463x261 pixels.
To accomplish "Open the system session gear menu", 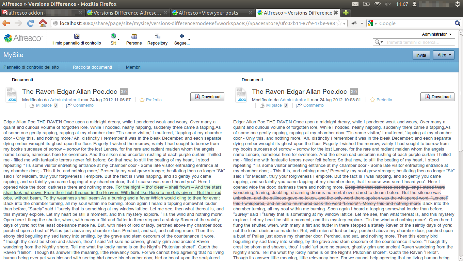I will click(x=457, y=4).
